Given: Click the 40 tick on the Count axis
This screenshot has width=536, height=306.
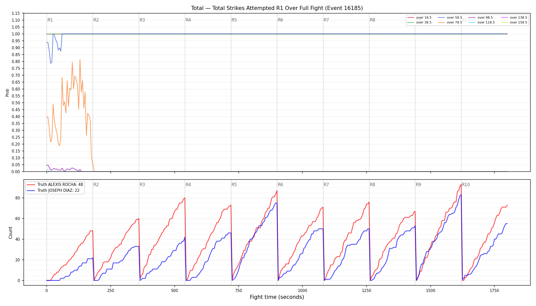Looking at the screenshot, I should (x=18, y=239).
